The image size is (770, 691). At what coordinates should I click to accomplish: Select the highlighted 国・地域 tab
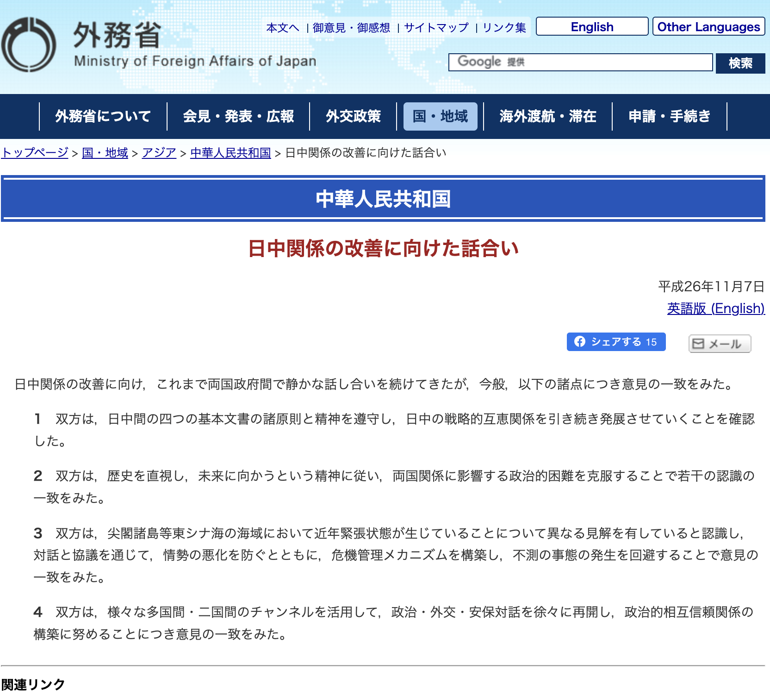[x=440, y=116]
